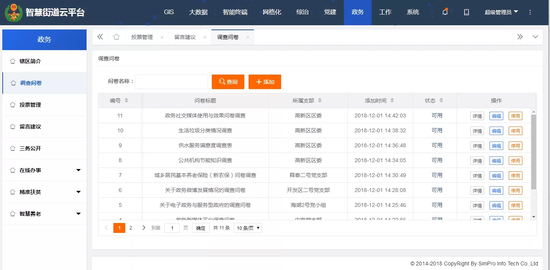The width and height of the screenshot is (550, 270).
Task: Click 编辑 for questionnaire 5
Action: (496, 205)
